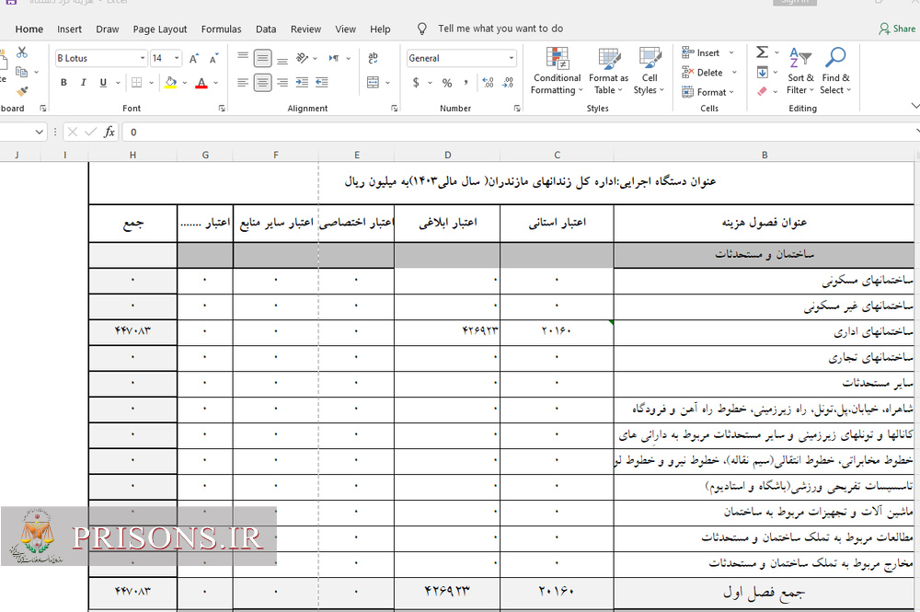Click the Share button

point(897,29)
